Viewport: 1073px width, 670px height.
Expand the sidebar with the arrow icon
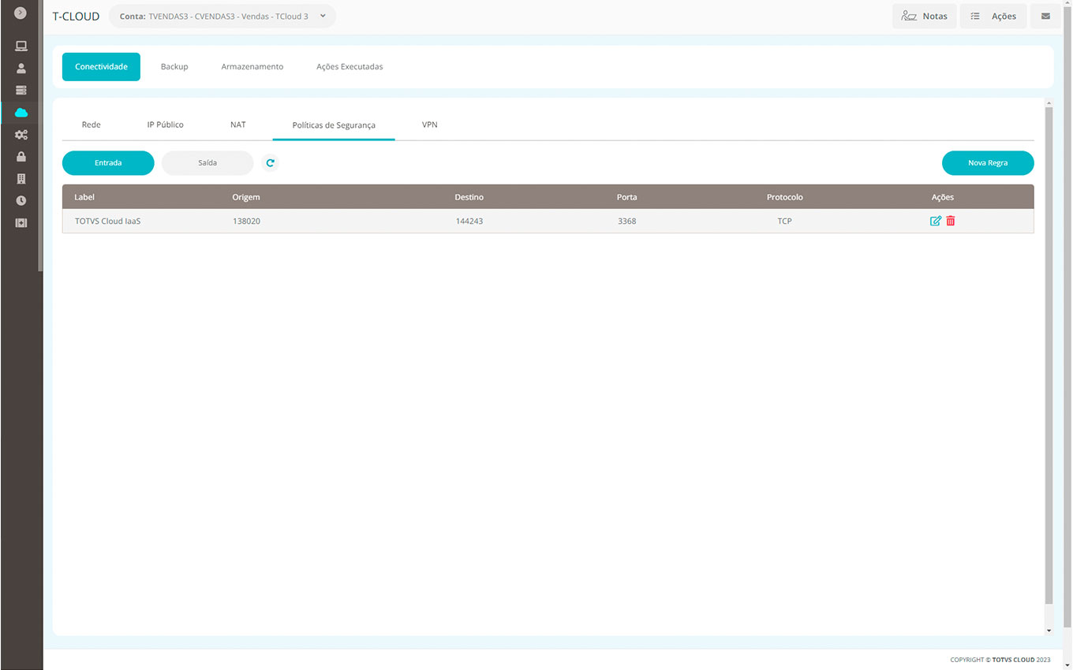point(21,13)
